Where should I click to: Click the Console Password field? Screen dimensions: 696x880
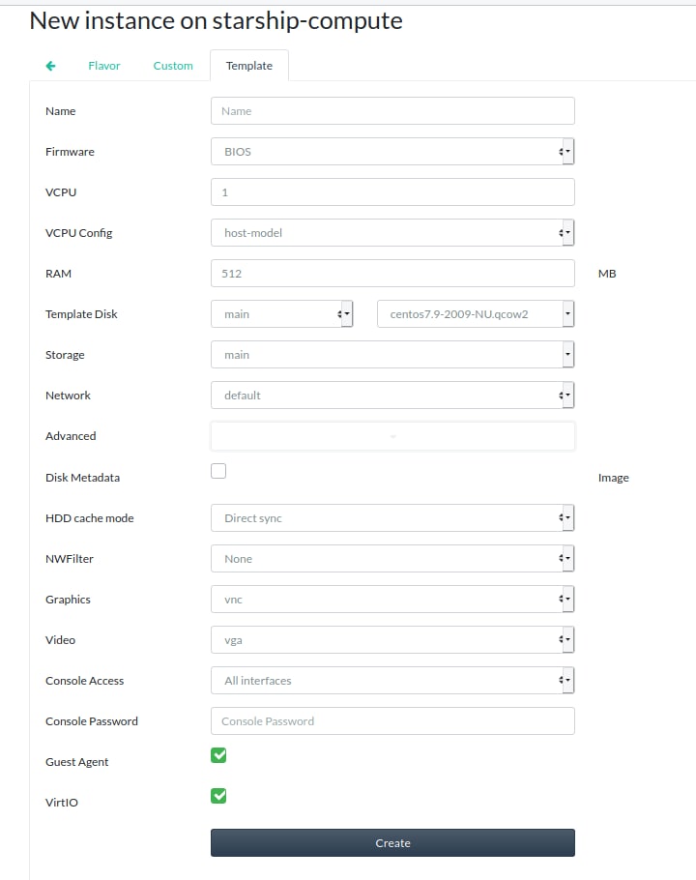click(x=392, y=721)
